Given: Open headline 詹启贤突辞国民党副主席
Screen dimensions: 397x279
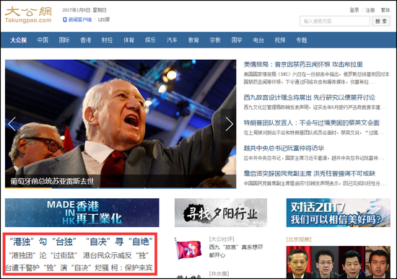Looking at the screenshot, I should click(x=310, y=174).
